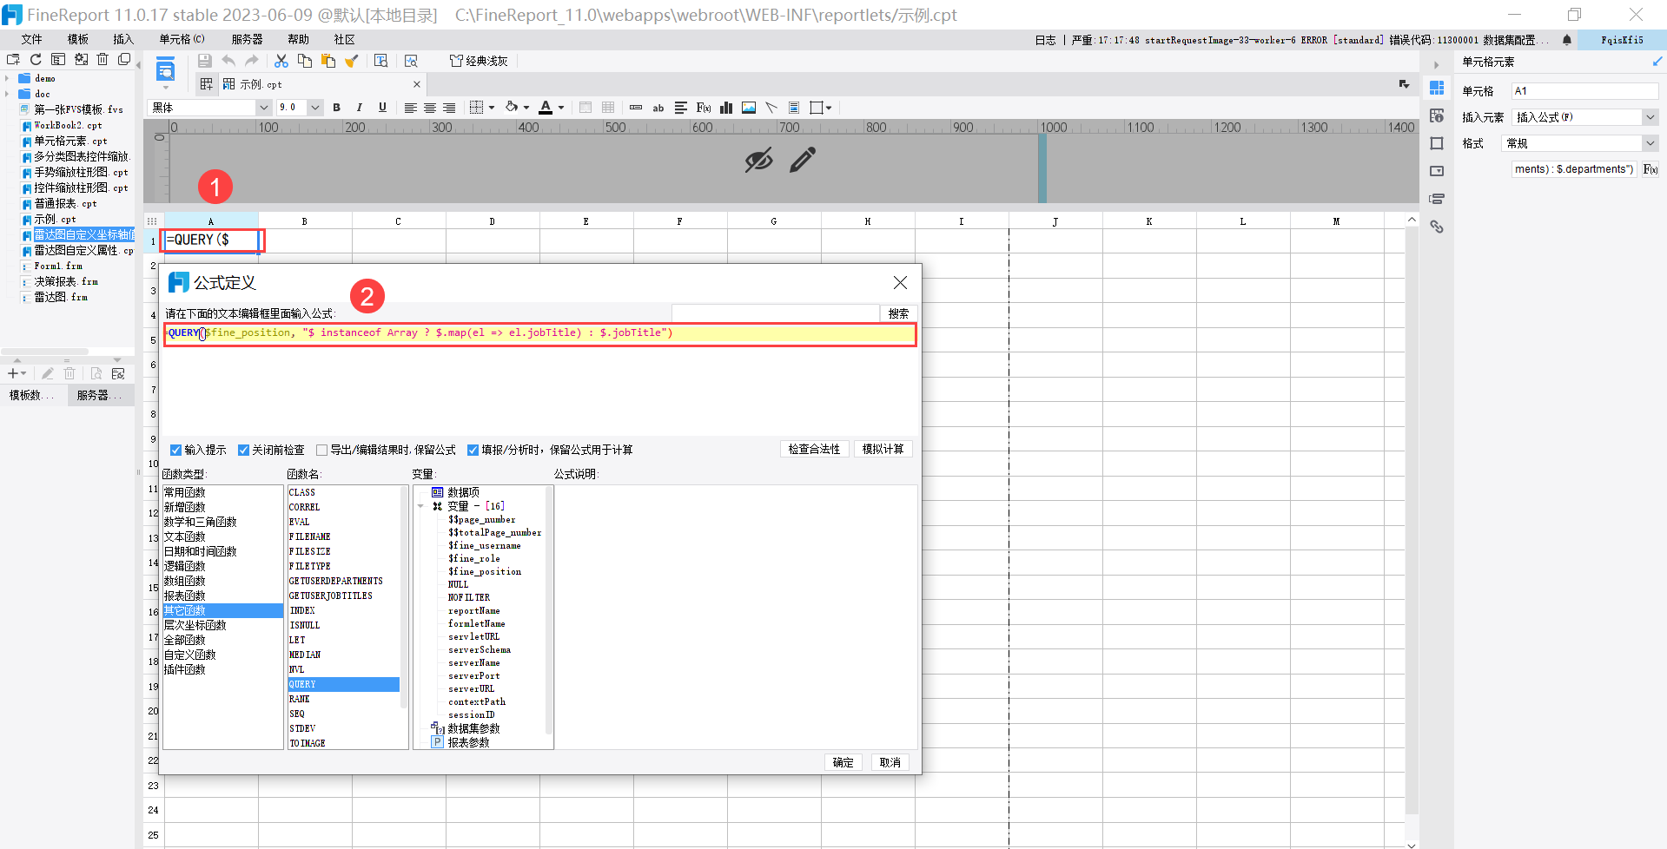Open the 文件 menu
Screen dimensions: 1667x849
click(31, 39)
